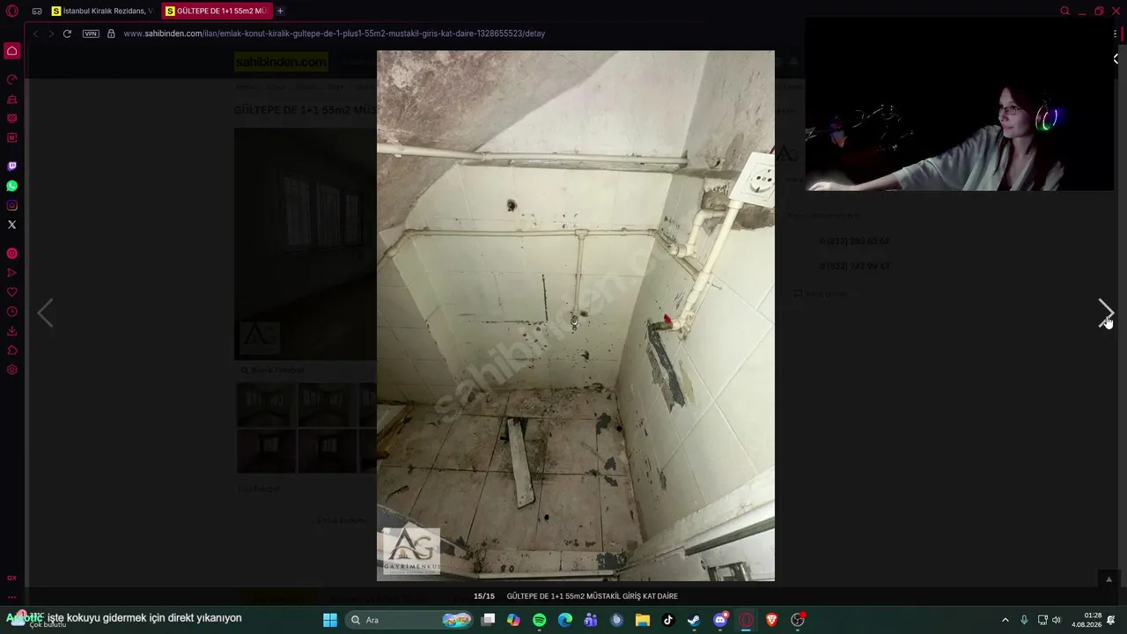Click the main bathroom photo in viewer

click(x=576, y=315)
